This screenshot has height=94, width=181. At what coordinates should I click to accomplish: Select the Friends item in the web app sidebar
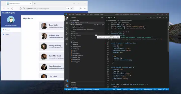(x=11, y=30)
